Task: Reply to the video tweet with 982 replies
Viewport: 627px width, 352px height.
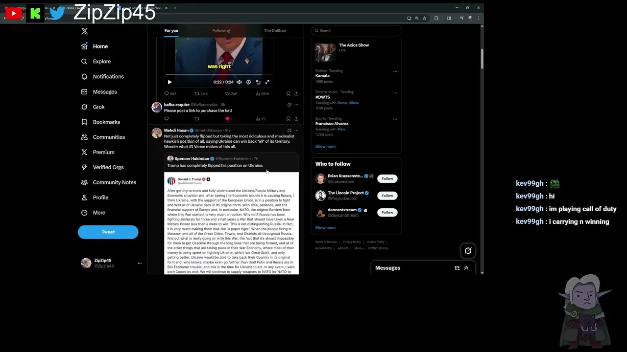Action: click(170, 93)
